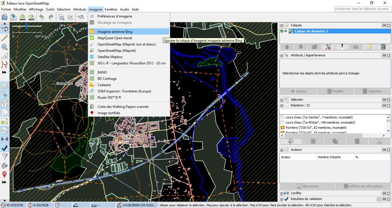Expand more tools double-arrow below map modes
Screen dimensions: 392x208
click(x=4, y=72)
